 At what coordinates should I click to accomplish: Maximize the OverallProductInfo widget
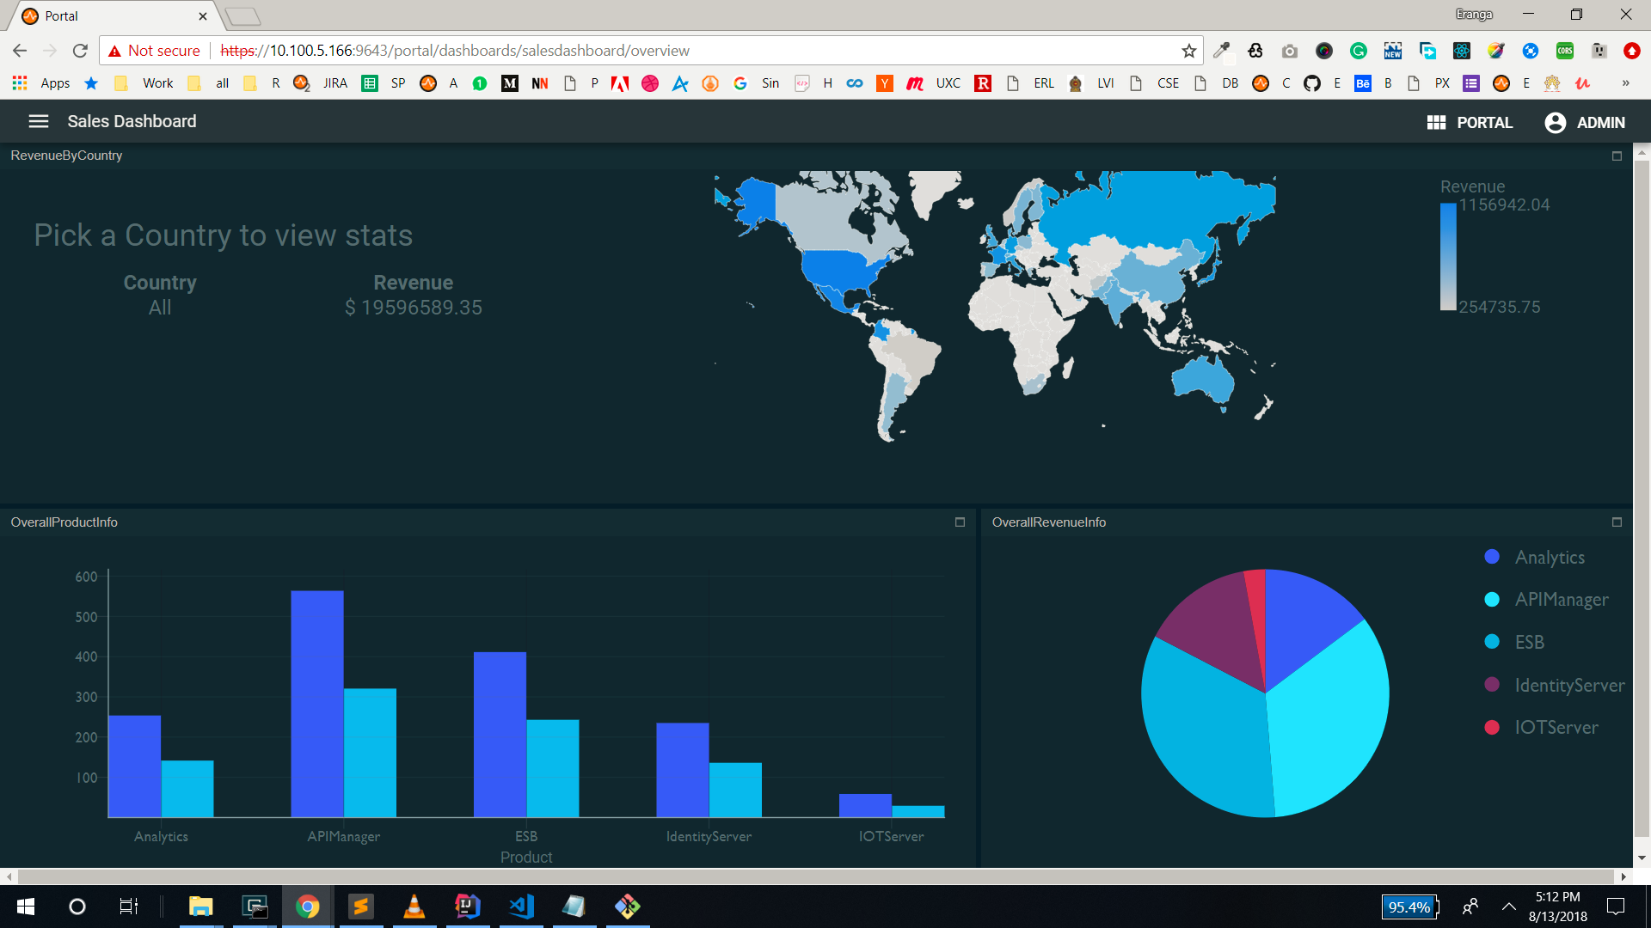click(x=961, y=522)
